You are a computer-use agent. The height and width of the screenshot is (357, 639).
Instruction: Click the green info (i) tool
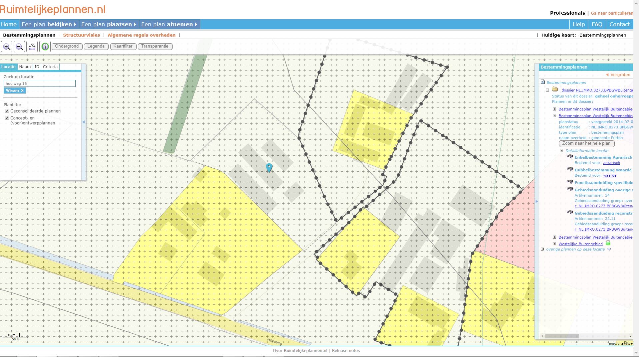pyautogui.click(x=45, y=47)
